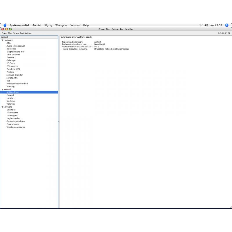Select Programma's under Software
This screenshot has height=232, width=232.
pos(12,124)
